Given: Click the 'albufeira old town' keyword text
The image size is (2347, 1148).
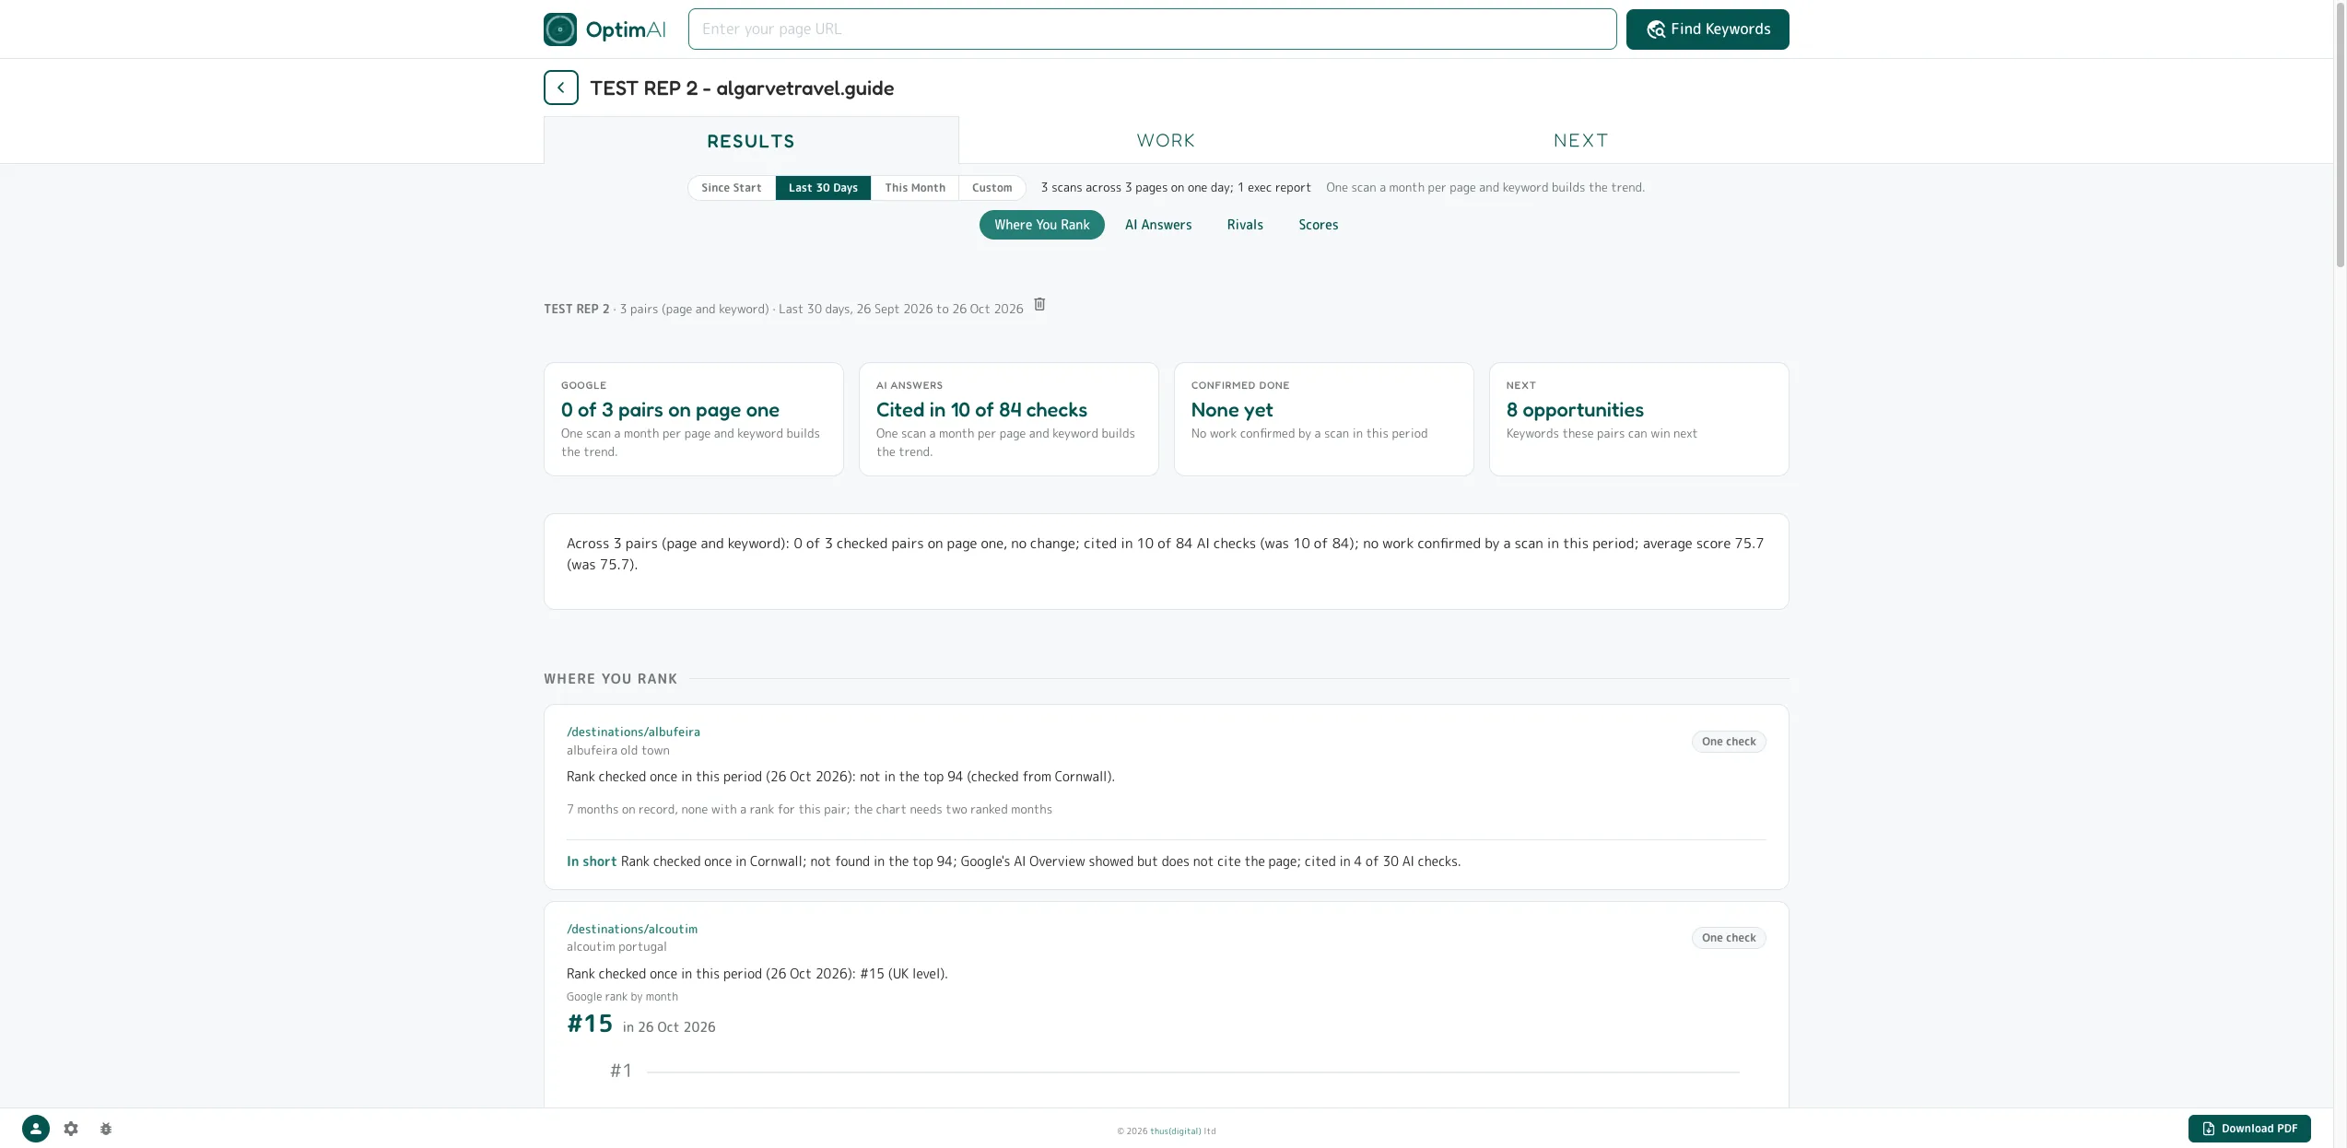Looking at the screenshot, I should 618,751.
